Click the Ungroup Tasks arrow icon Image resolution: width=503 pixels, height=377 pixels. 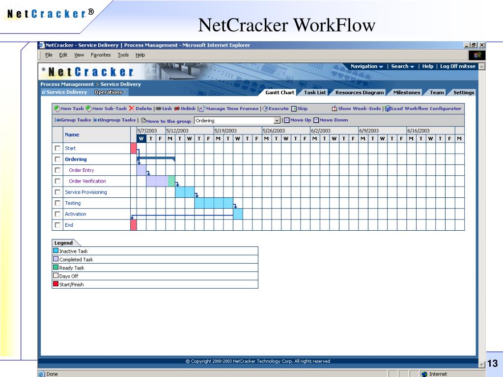click(96, 120)
